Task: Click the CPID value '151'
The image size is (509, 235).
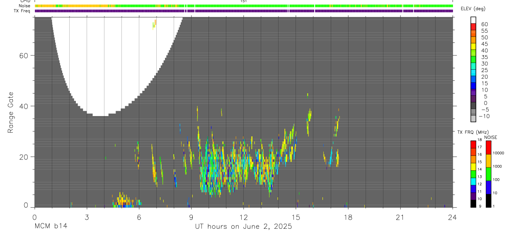Action: point(244,1)
